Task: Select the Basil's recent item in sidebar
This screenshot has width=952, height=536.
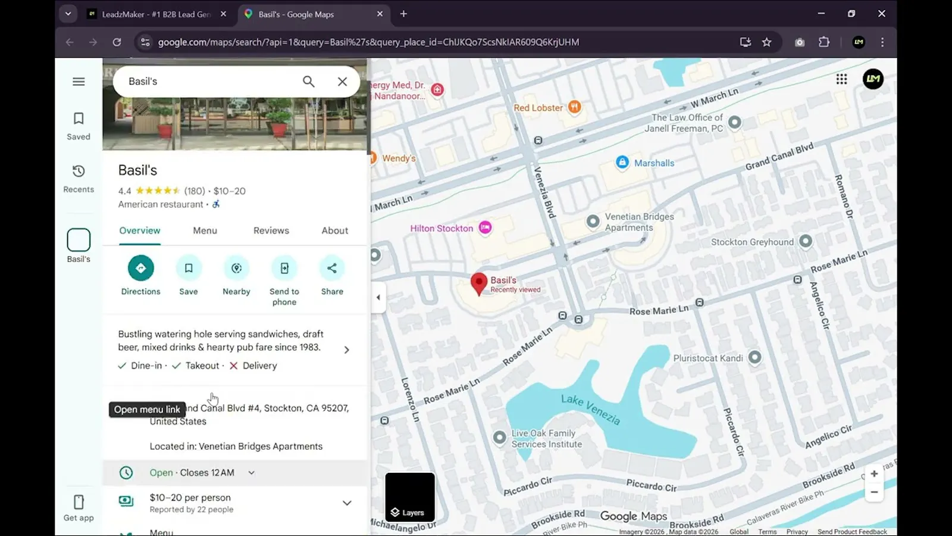Action: click(x=79, y=245)
